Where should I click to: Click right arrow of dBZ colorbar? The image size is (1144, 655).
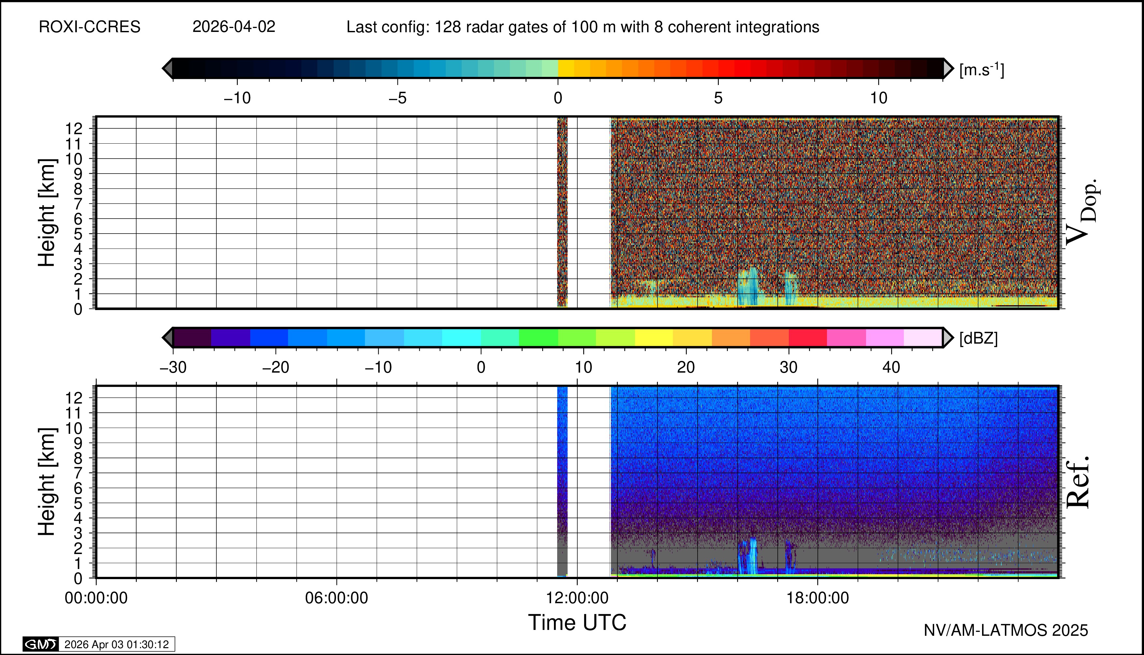(948, 337)
